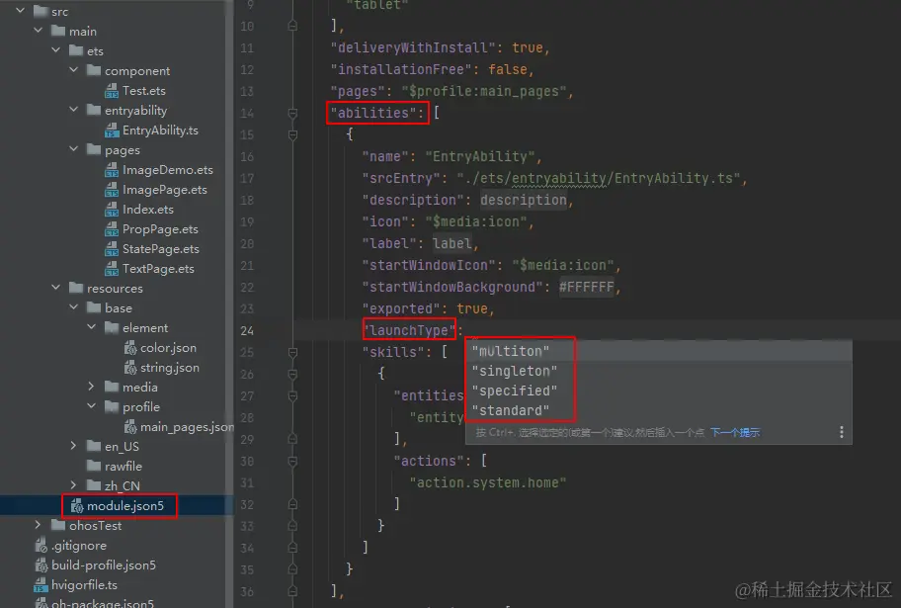Image resolution: width=901 pixels, height=608 pixels.
Task: Fold the actions array at line 30
Action: tap(292, 462)
